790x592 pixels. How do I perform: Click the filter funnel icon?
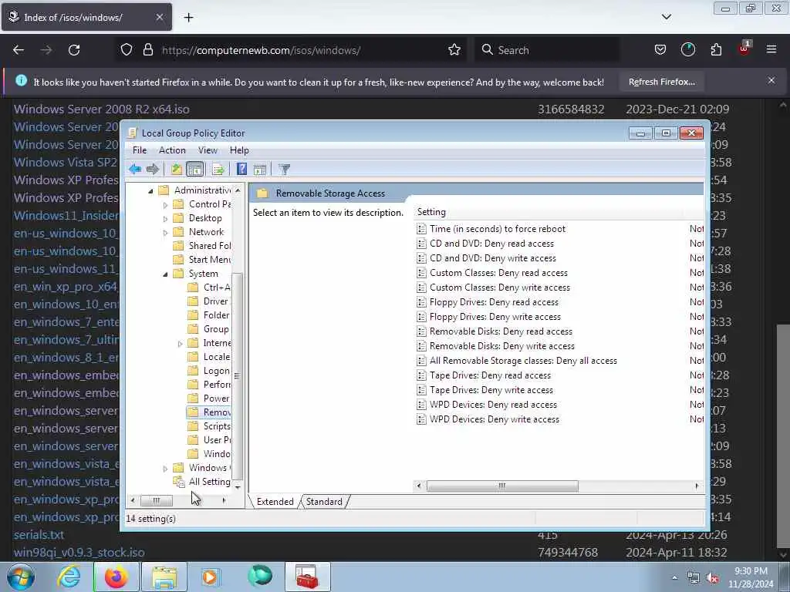(285, 169)
